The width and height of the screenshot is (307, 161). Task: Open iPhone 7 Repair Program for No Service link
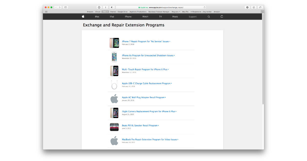(146, 41)
